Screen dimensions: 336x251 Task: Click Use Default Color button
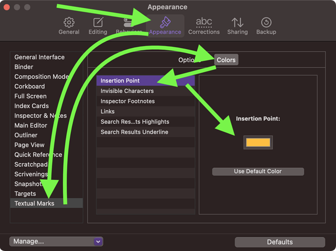pyautogui.click(x=258, y=172)
